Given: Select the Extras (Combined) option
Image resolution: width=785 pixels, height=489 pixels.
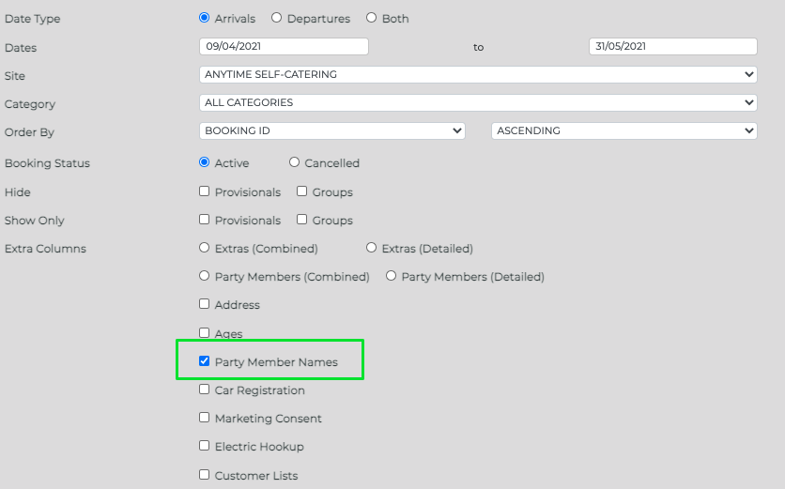Looking at the screenshot, I should point(204,248).
